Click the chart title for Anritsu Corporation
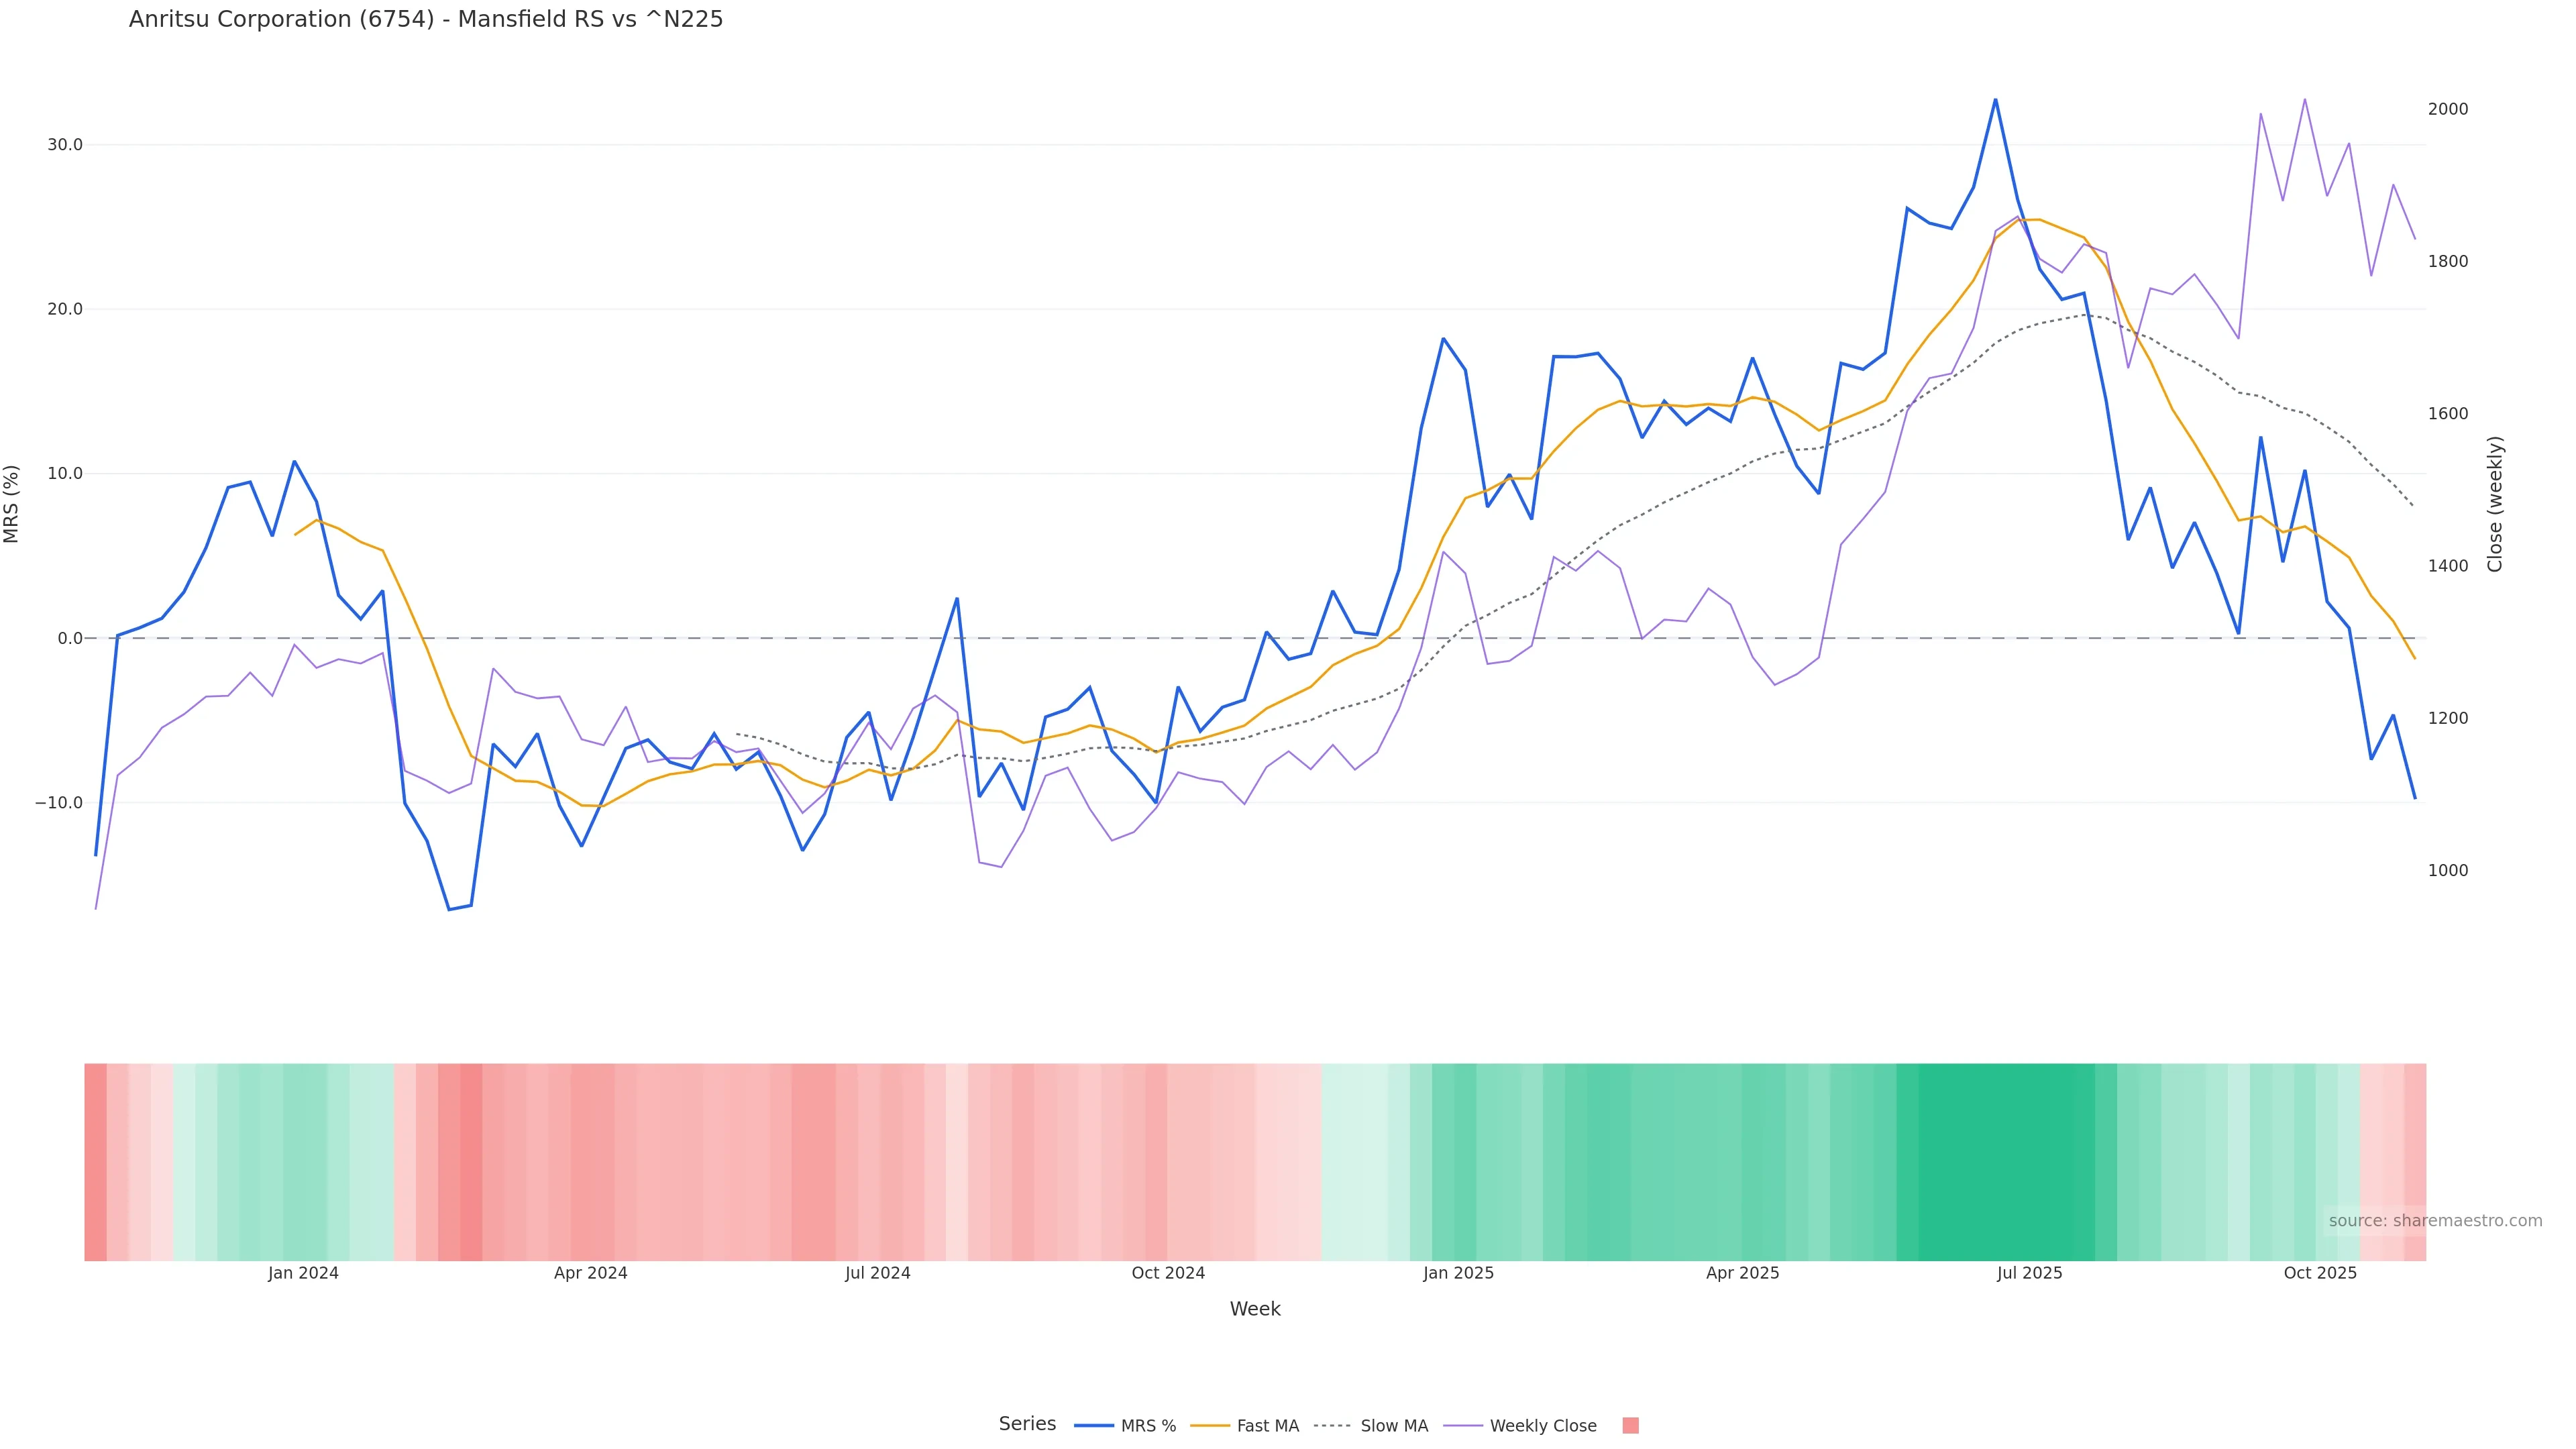Viewport: 2576px width, 1449px height. pos(426,20)
